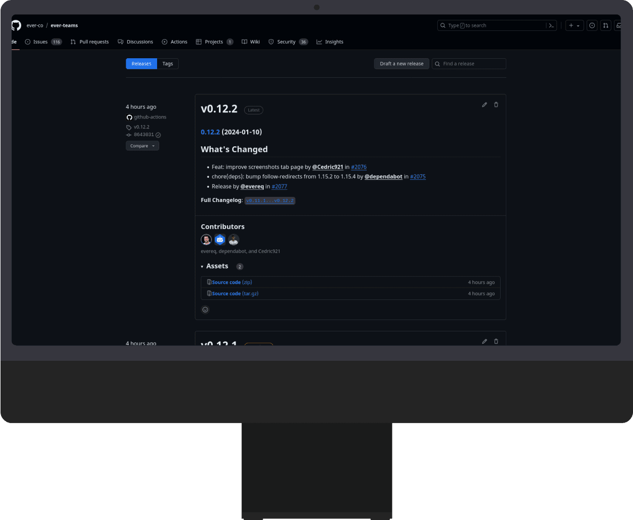This screenshot has width=633, height=520.
Task: Open @Cedric921 profile mention
Action: pyautogui.click(x=328, y=167)
